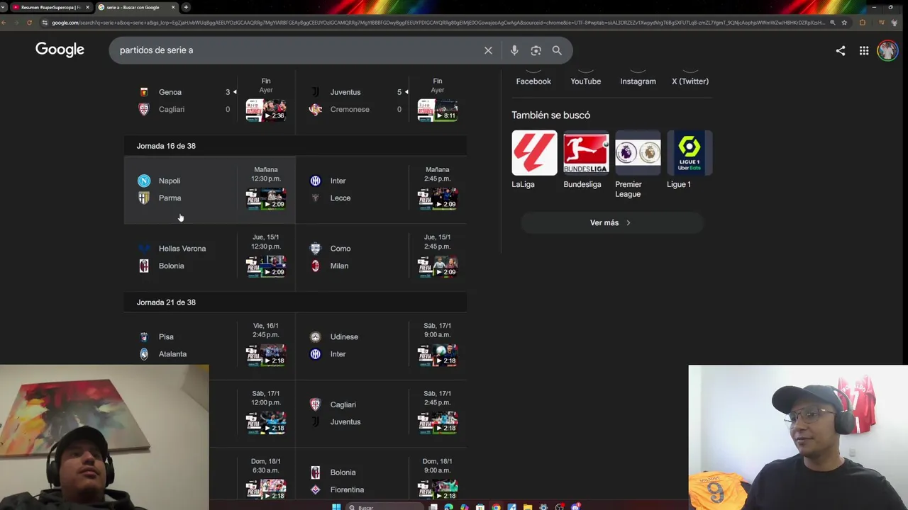Open the Google apps grid

point(864,50)
